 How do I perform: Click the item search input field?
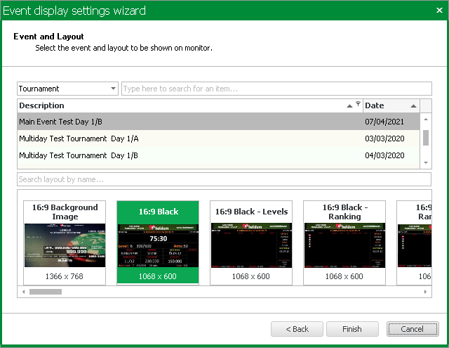point(276,89)
